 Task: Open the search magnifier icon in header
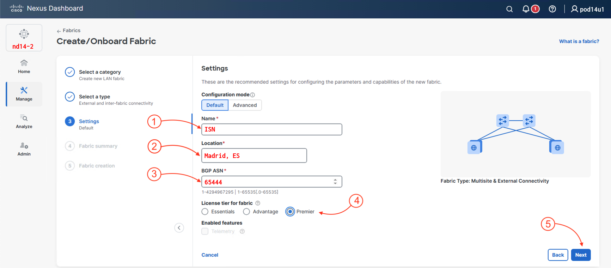pyautogui.click(x=509, y=9)
